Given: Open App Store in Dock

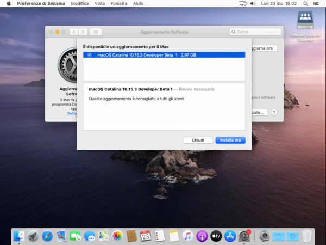Looking at the screenshot, I should click(x=230, y=236).
